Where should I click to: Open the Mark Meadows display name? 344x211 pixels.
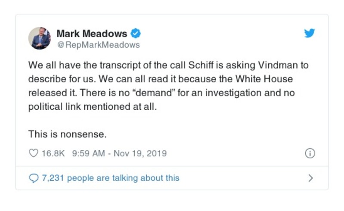[92, 33]
